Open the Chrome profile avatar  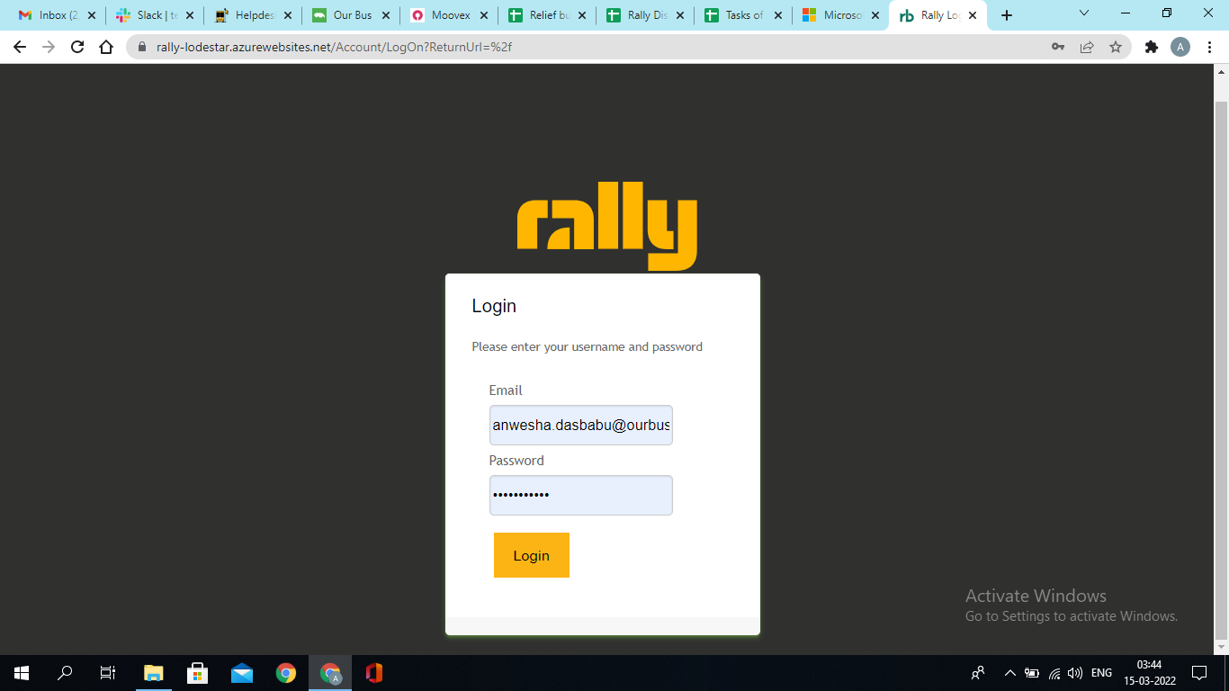(1180, 47)
